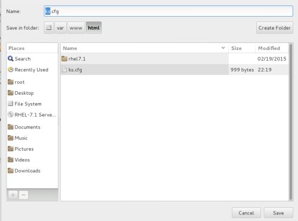Navigate to www in path bar
The image size is (298, 221).
pyautogui.click(x=76, y=27)
